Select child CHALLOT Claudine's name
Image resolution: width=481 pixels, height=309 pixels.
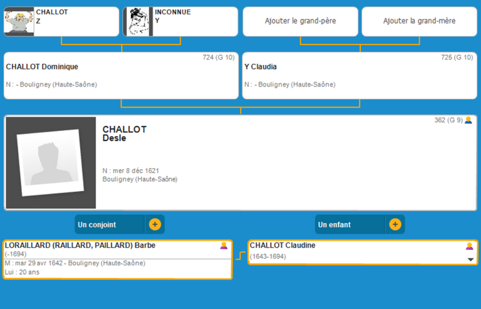click(x=282, y=246)
